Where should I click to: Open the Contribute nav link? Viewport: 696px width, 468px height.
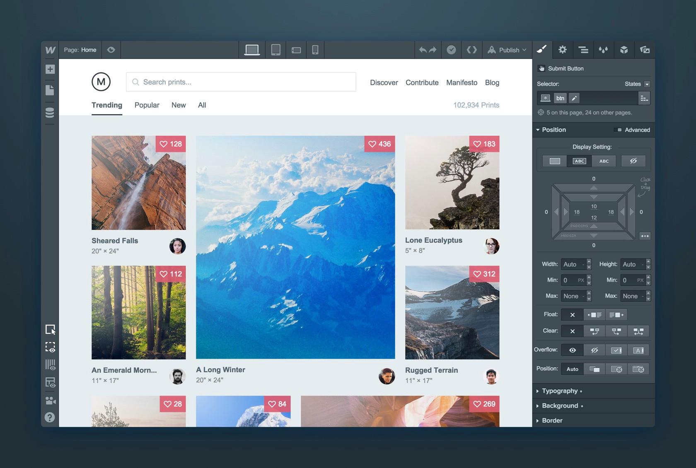tap(422, 82)
